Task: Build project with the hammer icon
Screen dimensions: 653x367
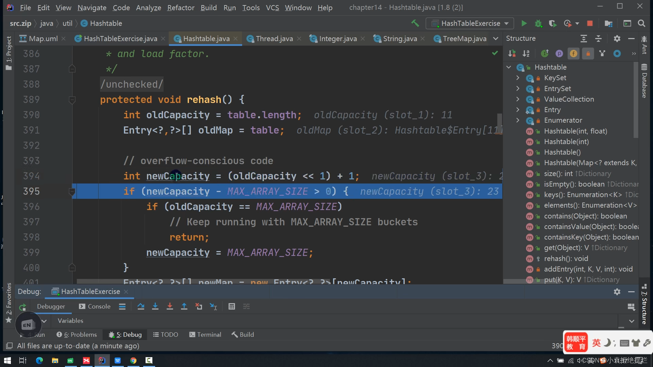Action: 415,23
